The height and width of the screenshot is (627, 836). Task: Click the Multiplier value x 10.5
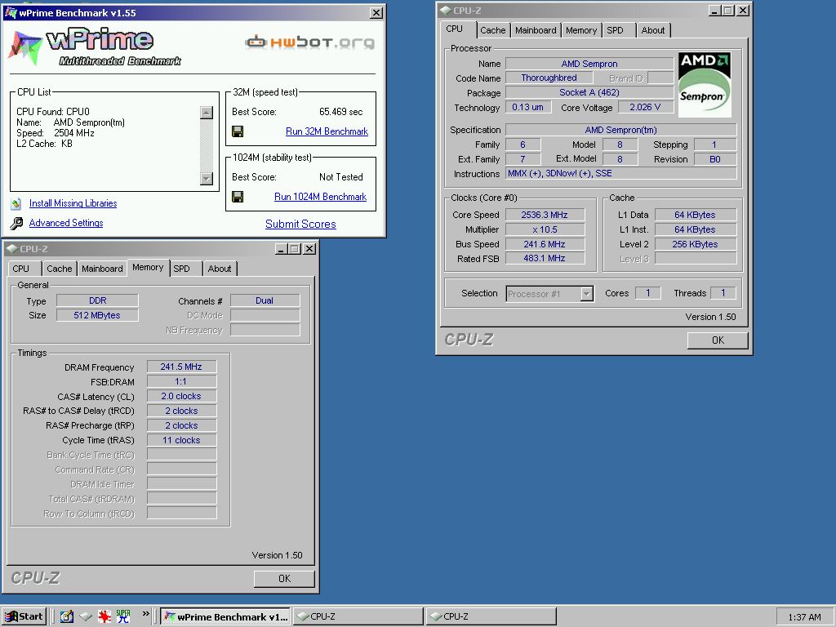[x=545, y=229]
